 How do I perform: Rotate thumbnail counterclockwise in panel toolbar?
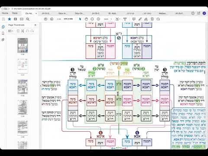click(x=27, y=31)
